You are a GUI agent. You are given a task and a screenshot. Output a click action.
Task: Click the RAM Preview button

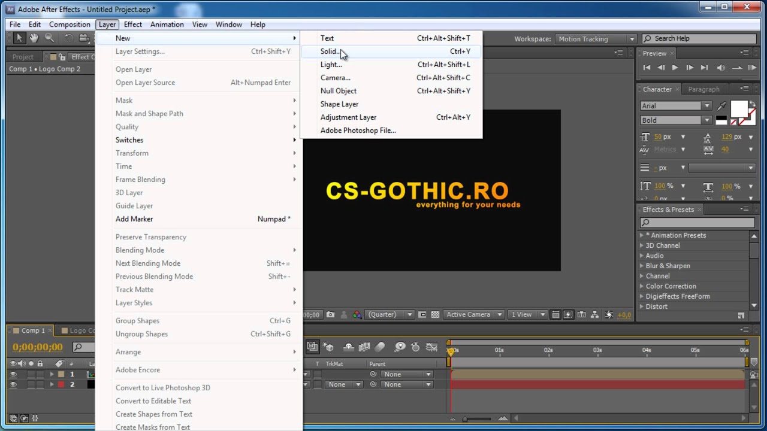752,68
